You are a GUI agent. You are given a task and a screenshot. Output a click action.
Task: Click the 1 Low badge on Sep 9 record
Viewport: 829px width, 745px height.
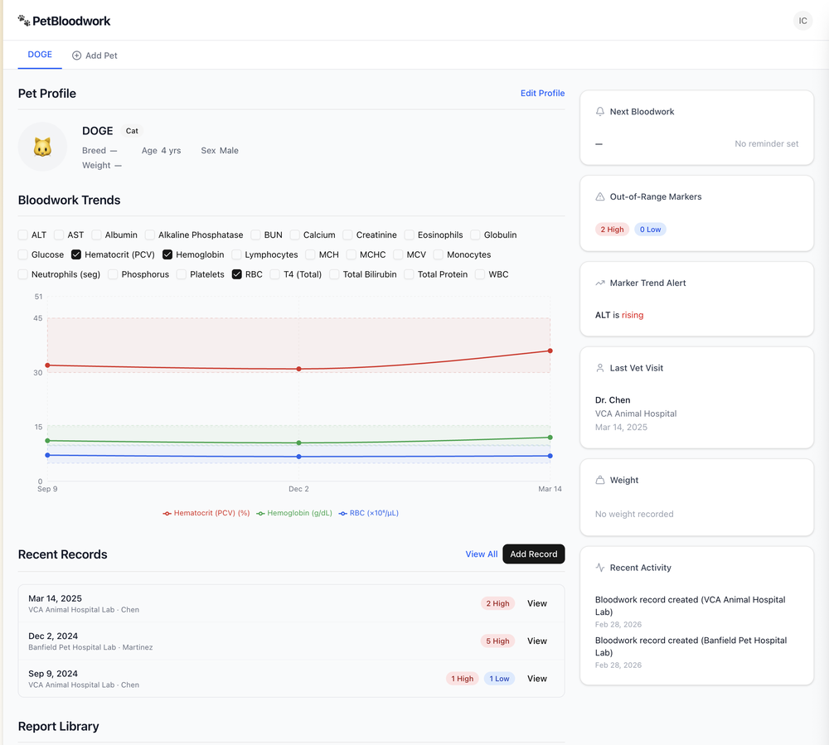point(499,679)
